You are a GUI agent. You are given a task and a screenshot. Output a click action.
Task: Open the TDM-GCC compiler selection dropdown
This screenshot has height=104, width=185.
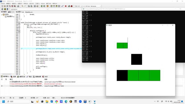(x=88, y=6)
